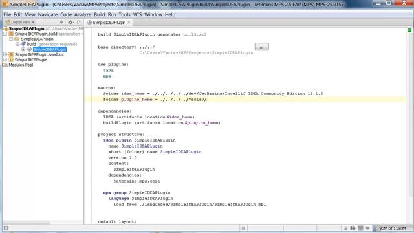This screenshot has height=233, width=414.
Task: Click the base directory browse button
Action: coord(261,47)
